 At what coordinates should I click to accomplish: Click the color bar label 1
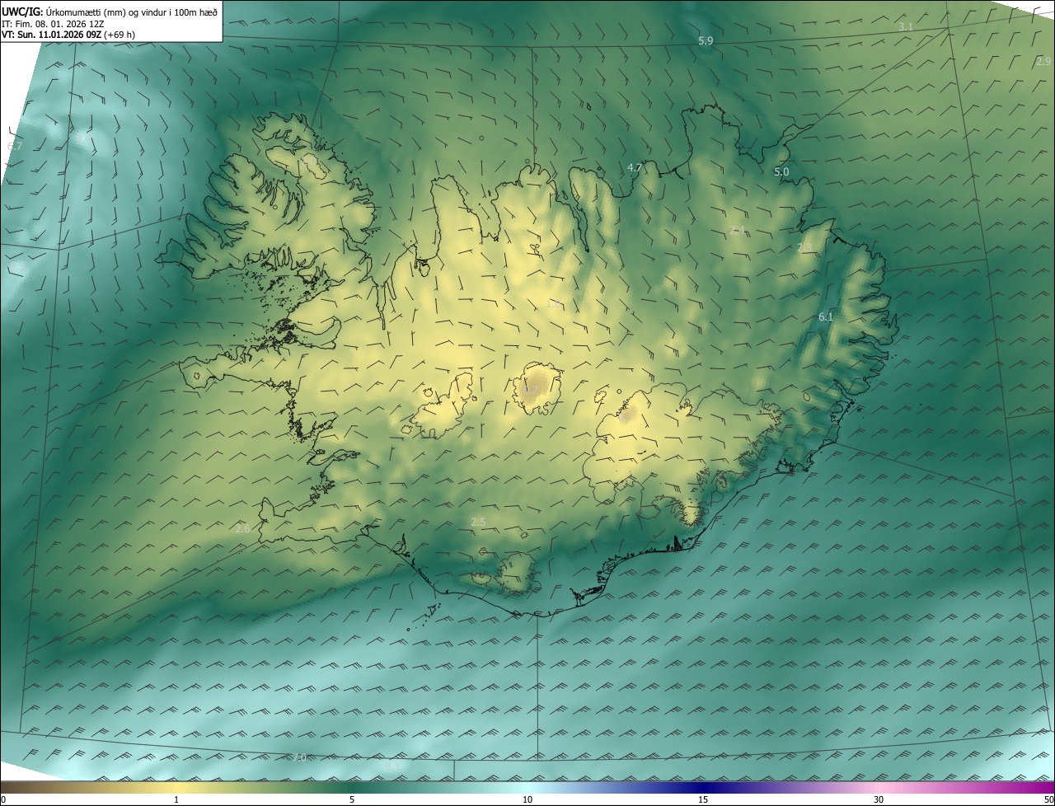176,799
